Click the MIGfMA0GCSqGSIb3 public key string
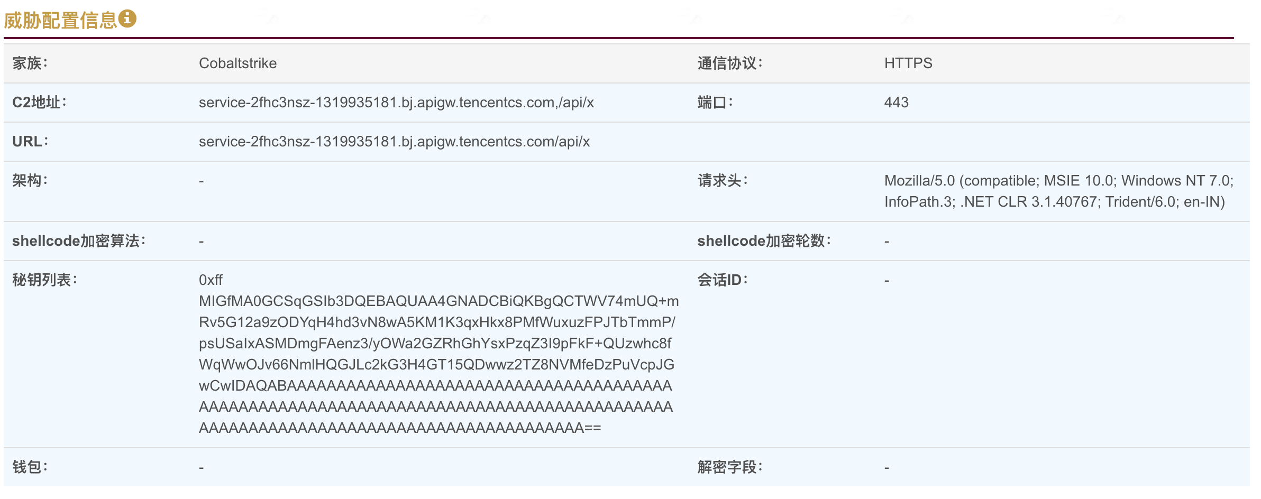Viewport: 1261px width, 499px height. pos(438,365)
